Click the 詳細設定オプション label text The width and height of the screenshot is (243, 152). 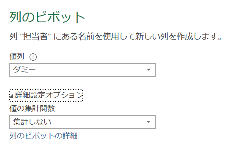[x=49, y=95]
